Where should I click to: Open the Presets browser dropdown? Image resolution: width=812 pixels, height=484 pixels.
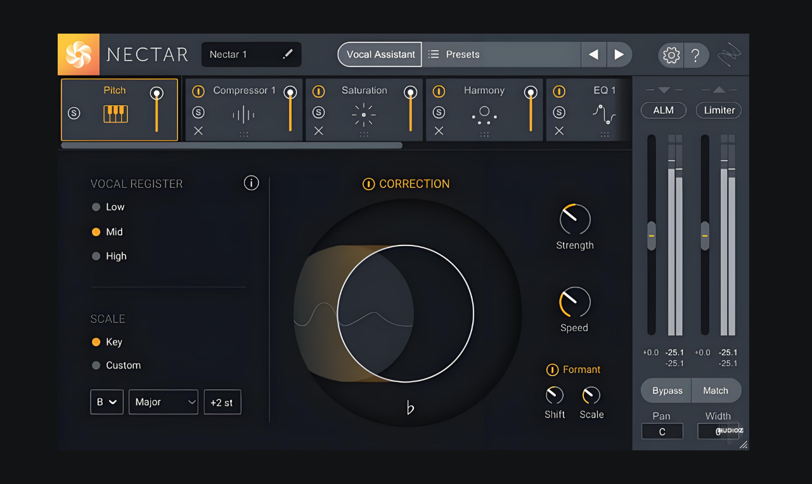501,55
